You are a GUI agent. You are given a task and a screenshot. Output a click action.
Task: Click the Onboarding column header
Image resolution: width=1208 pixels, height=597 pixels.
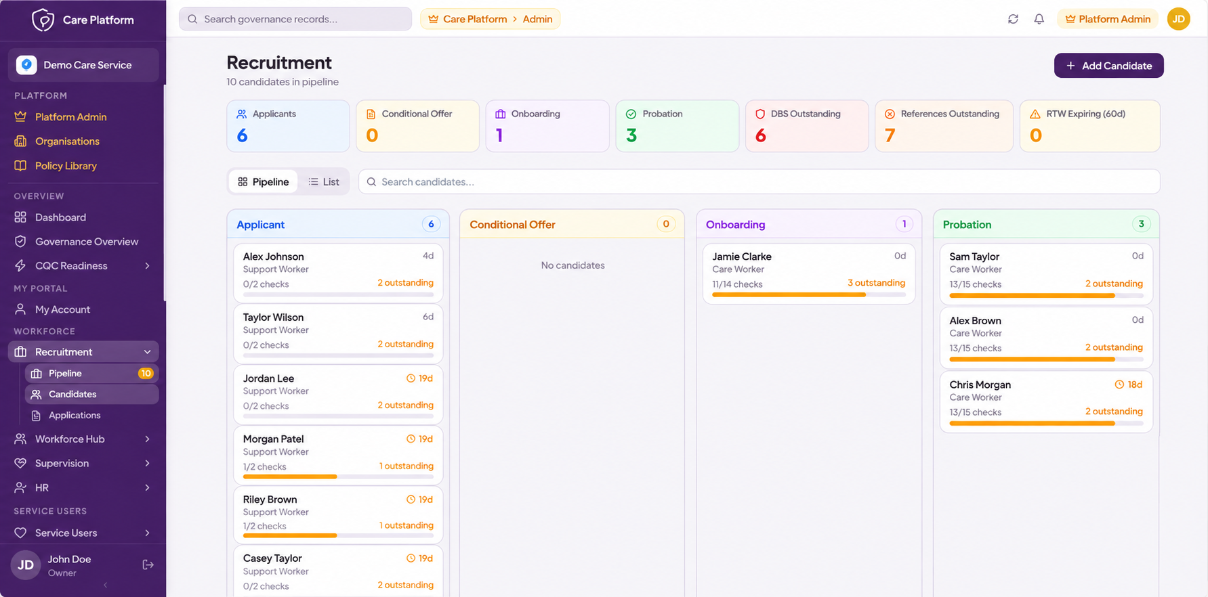809,224
